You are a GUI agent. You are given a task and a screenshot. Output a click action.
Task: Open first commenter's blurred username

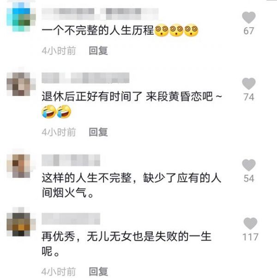(100, 14)
